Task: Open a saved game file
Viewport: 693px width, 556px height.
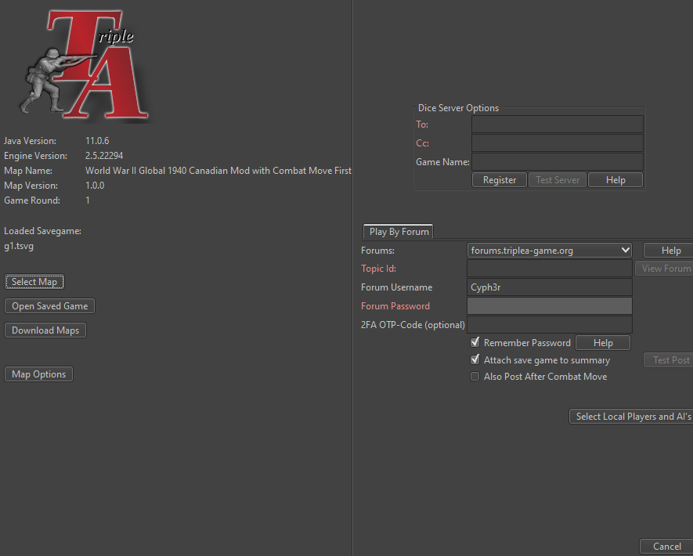Action: 50,306
